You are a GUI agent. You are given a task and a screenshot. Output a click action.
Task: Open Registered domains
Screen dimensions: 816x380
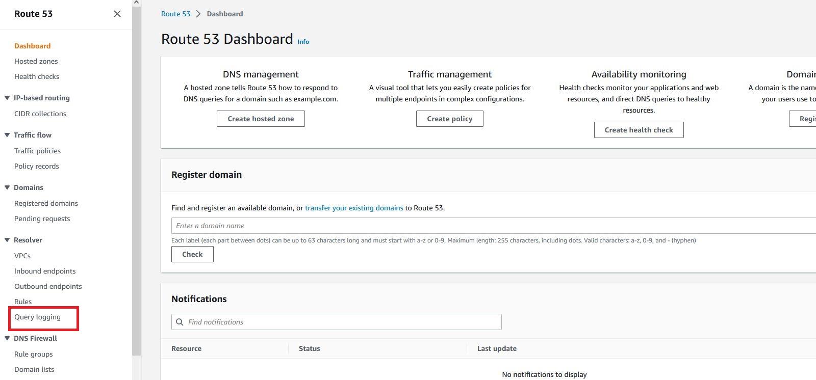46,203
